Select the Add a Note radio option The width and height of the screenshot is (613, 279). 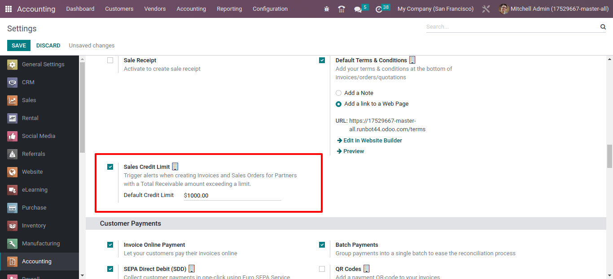click(338, 93)
